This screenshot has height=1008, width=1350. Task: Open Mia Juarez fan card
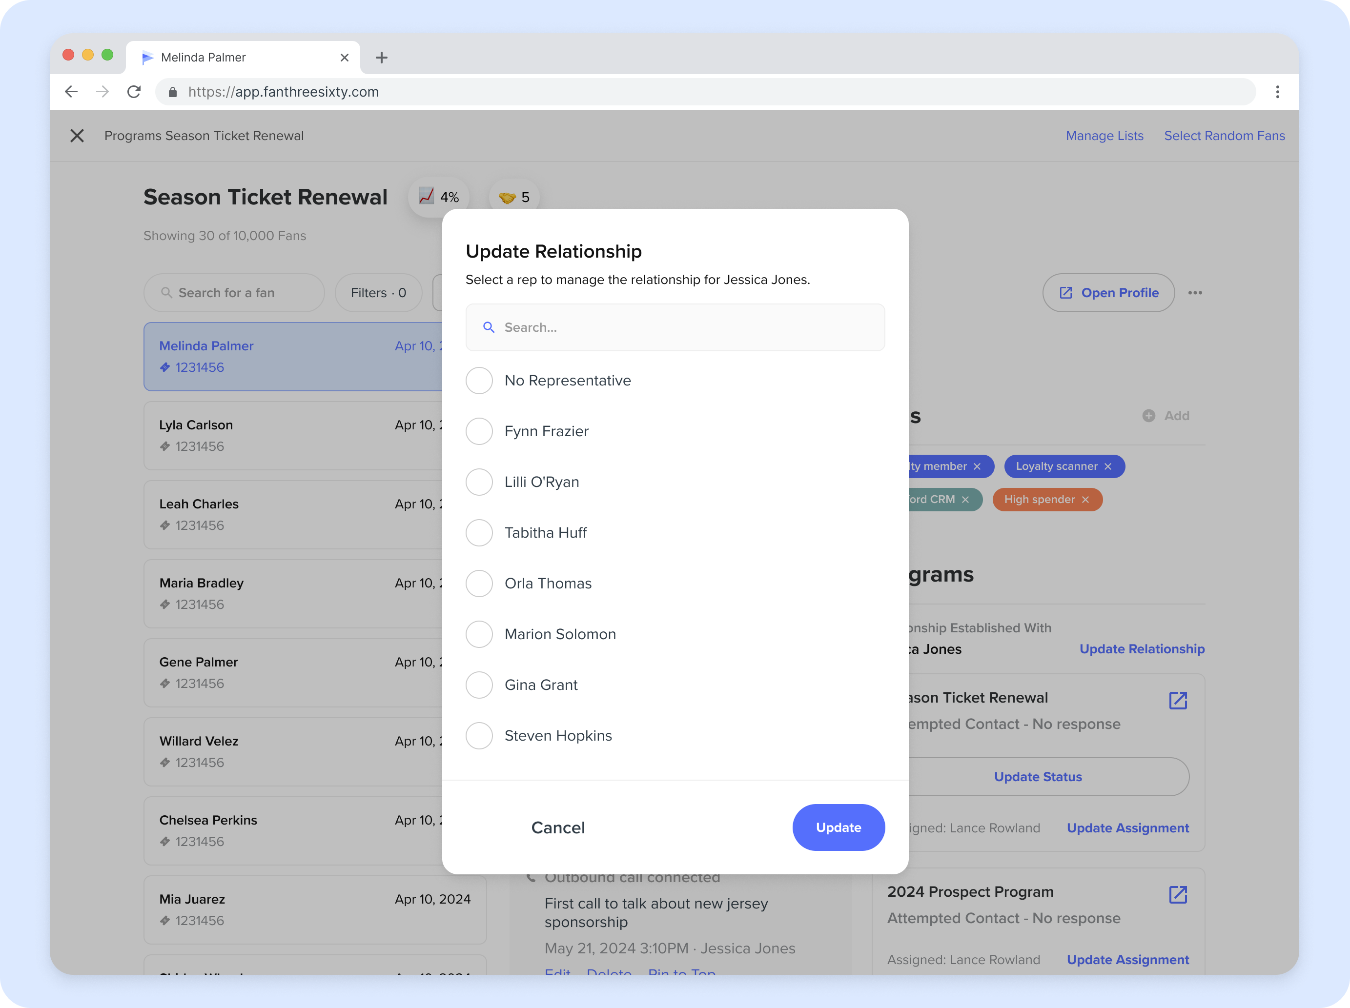point(315,910)
